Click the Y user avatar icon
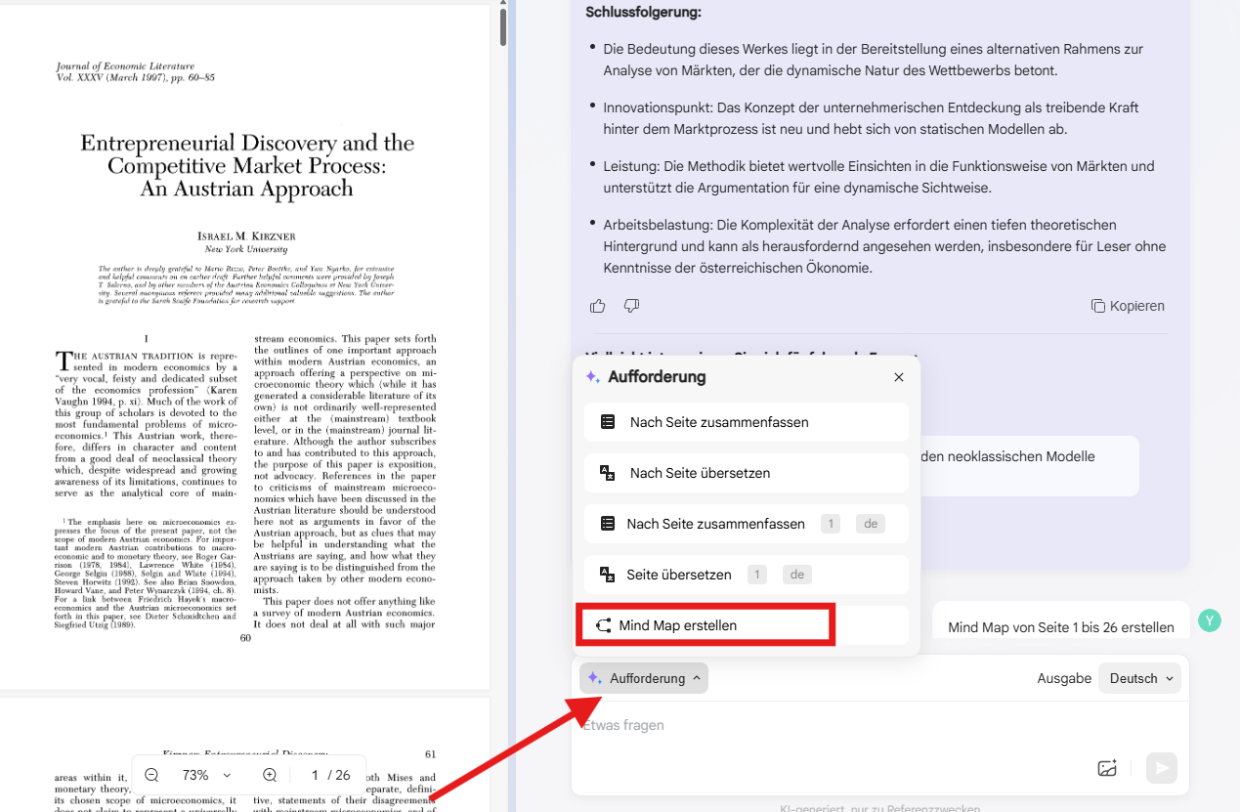1240x812 pixels. tap(1210, 620)
